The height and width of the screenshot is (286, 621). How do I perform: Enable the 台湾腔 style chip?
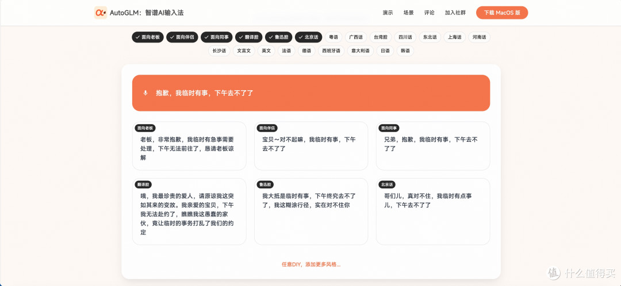pos(381,37)
